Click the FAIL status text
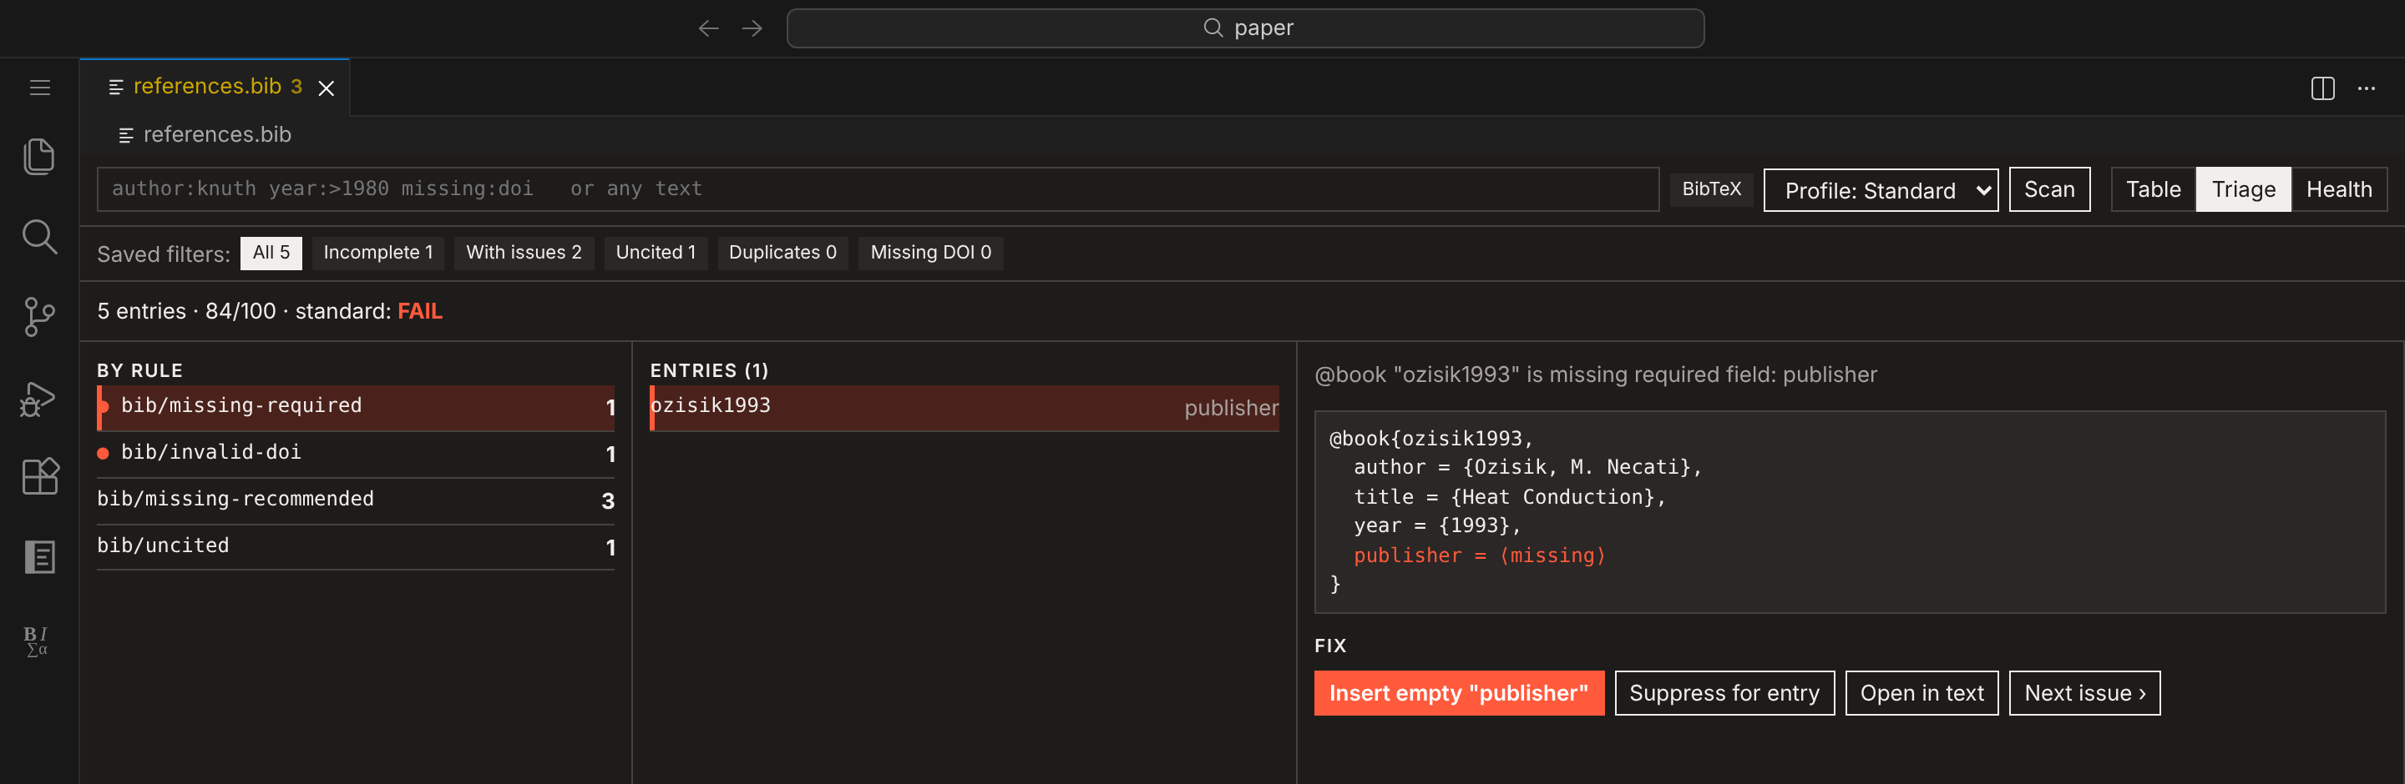This screenshot has width=2405, height=784. pos(420,311)
